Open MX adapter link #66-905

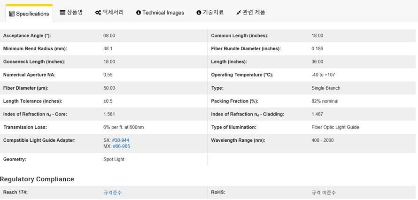coord(121,146)
